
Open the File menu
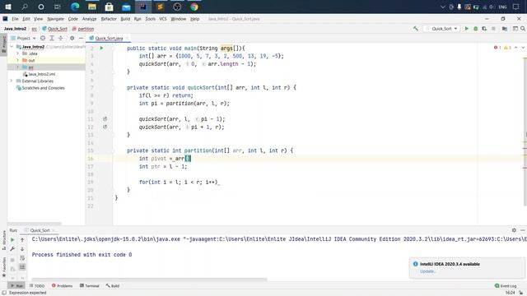click(x=15, y=19)
